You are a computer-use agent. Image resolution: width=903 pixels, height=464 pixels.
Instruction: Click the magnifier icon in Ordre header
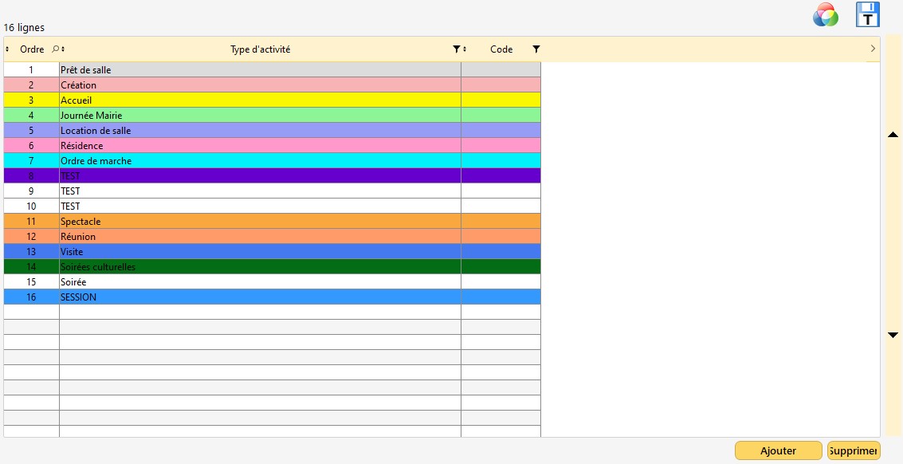[55, 49]
